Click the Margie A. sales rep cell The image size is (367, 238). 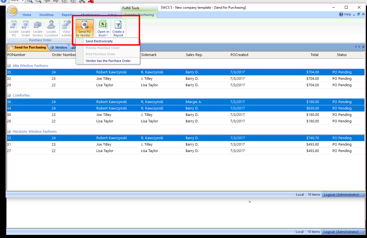click(193, 102)
